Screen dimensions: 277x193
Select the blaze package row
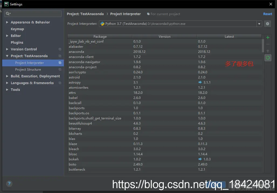tap(165, 144)
